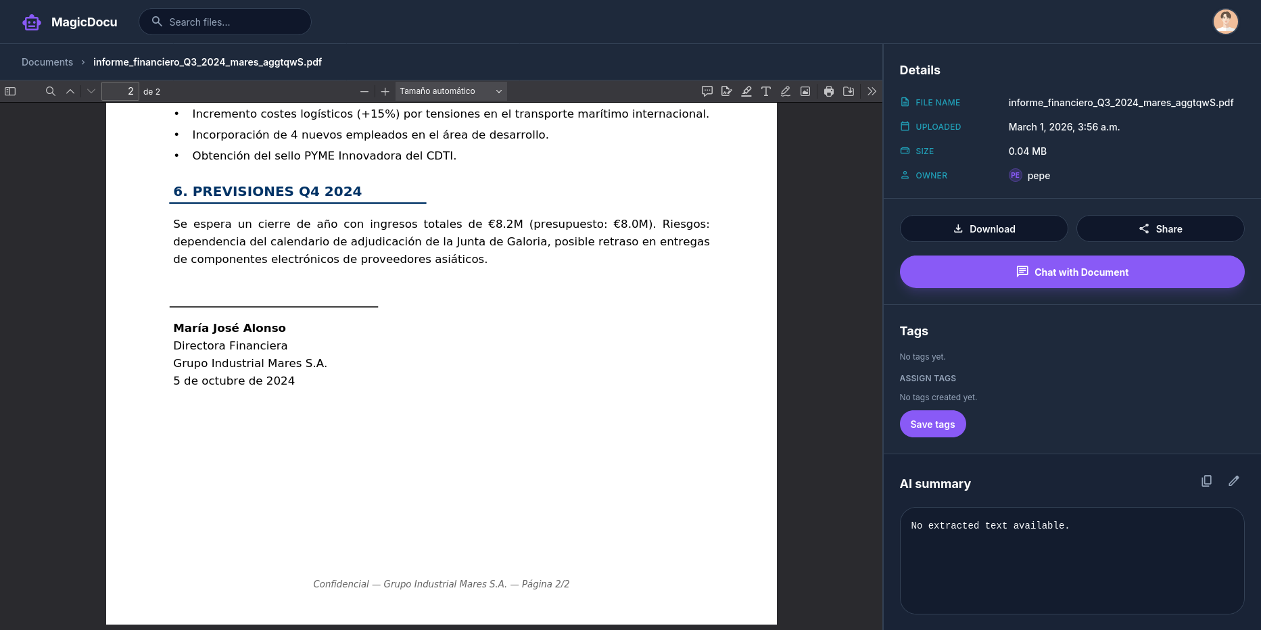Image resolution: width=1261 pixels, height=630 pixels.
Task: Click the PE owner avatar badge
Action: click(x=1015, y=175)
